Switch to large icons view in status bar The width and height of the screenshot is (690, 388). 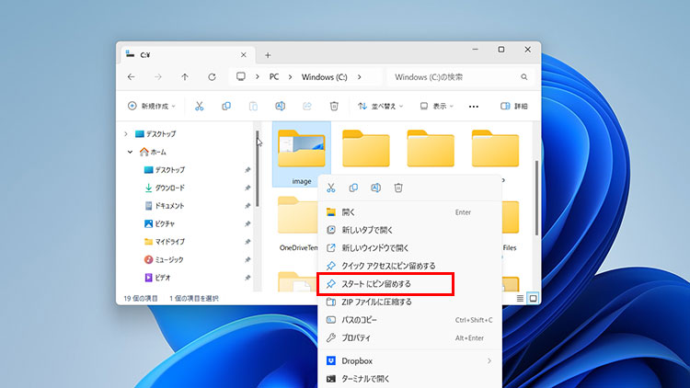pos(532,298)
